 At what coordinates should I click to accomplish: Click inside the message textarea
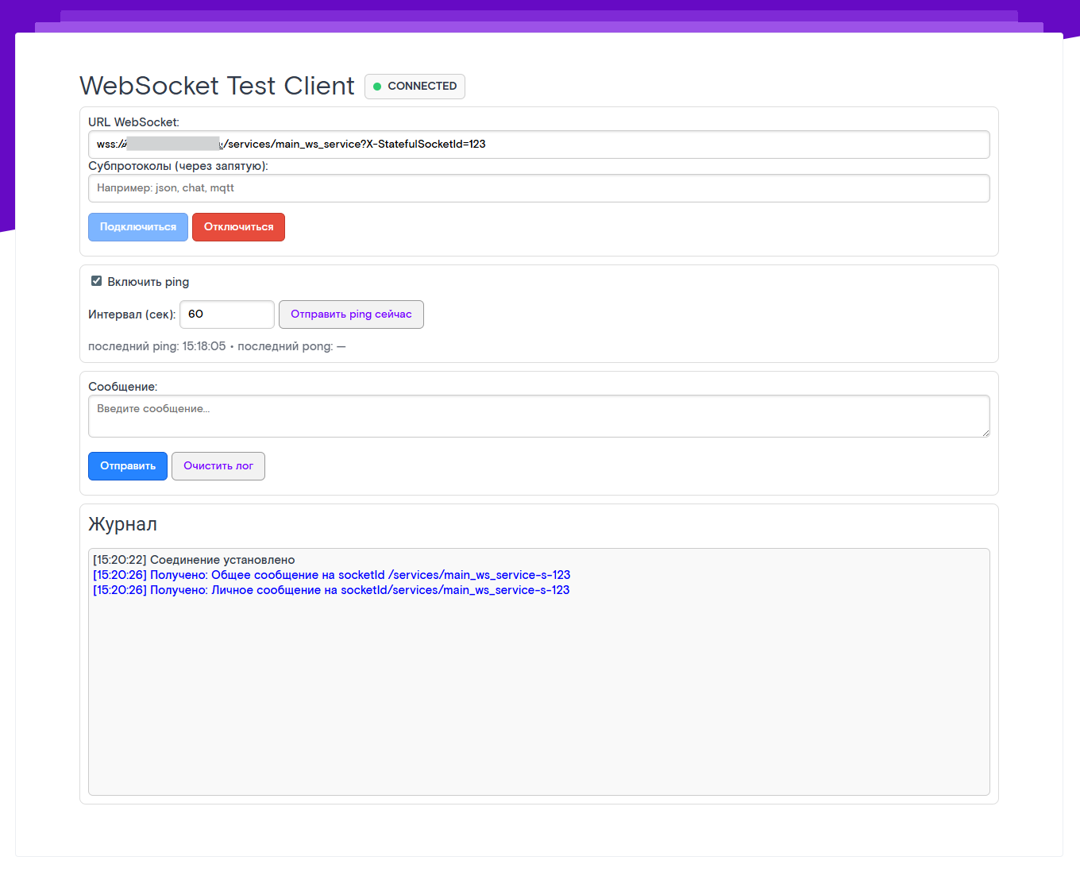[538, 416]
